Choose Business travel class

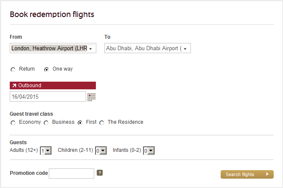point(46,122)
